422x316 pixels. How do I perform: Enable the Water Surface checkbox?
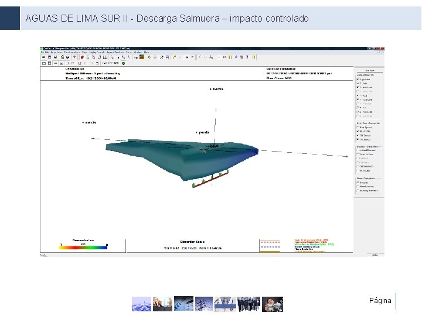pyautogui.click(x=358, y=154)
